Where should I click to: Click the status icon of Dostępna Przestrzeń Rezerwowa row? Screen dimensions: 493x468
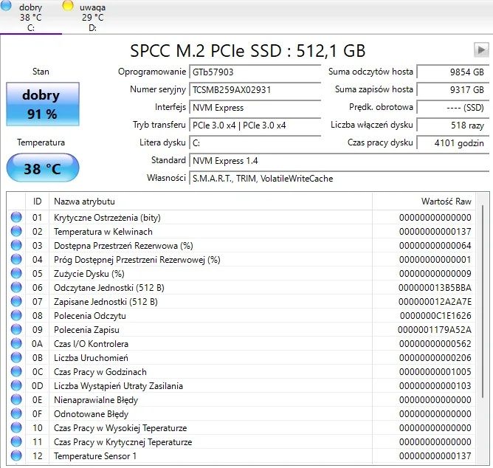click(16, 245)
